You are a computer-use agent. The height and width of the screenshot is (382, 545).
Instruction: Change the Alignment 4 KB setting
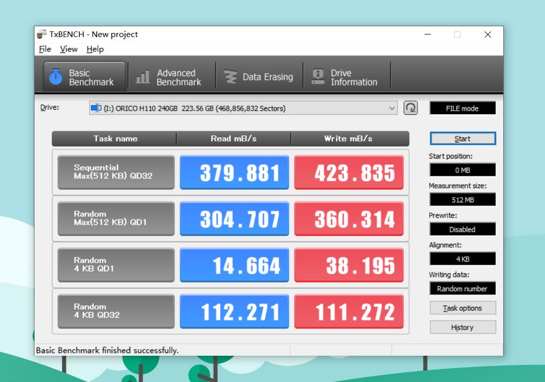point(462,259)
